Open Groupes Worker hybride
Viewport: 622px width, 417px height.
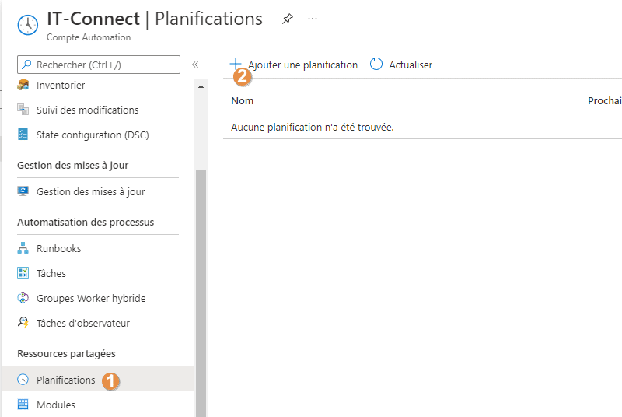(x=91, y=299)
